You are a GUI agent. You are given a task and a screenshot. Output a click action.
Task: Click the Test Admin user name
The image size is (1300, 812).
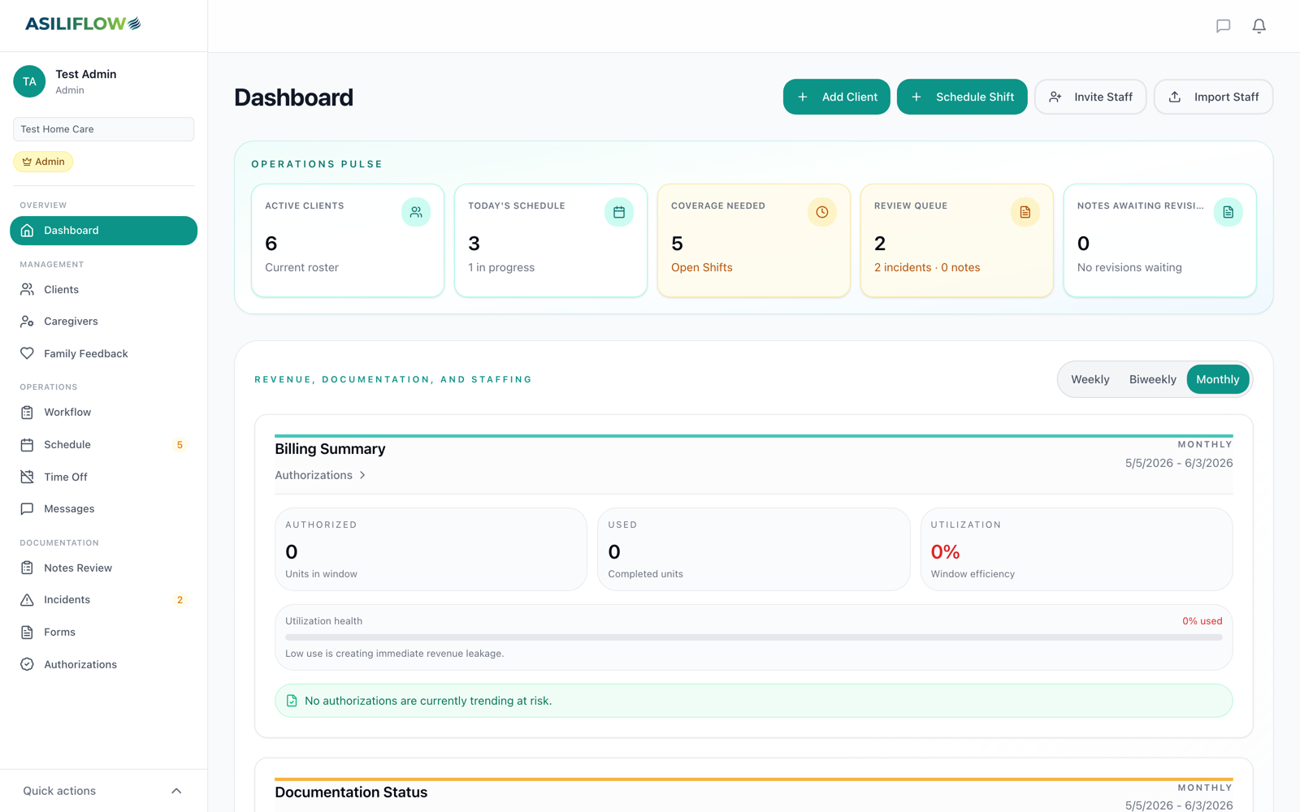(85, 74)
